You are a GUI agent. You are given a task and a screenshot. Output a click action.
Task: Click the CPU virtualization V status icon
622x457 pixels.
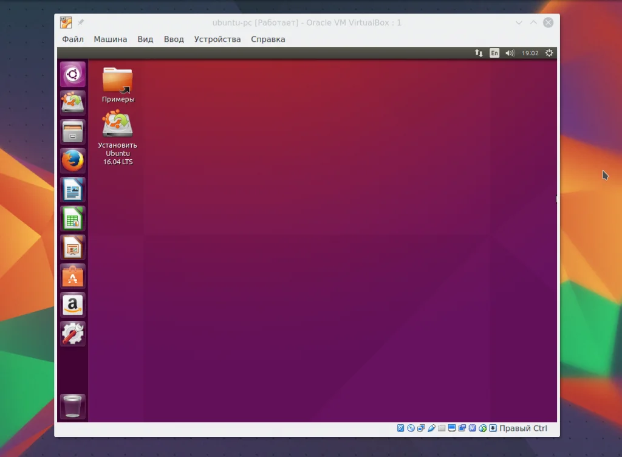tap(472, 428)
